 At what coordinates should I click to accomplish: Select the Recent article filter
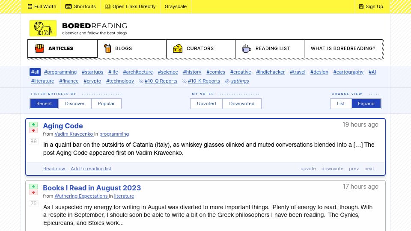[x=44, y=104]
